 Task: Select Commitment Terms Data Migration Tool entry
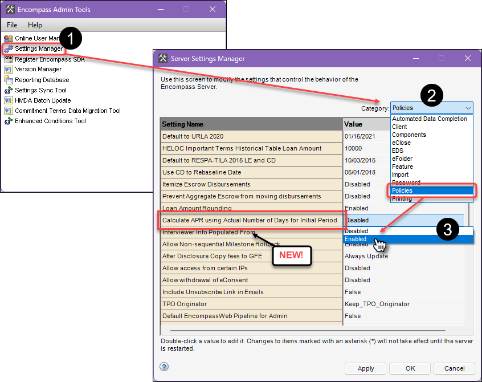point(68,111)
